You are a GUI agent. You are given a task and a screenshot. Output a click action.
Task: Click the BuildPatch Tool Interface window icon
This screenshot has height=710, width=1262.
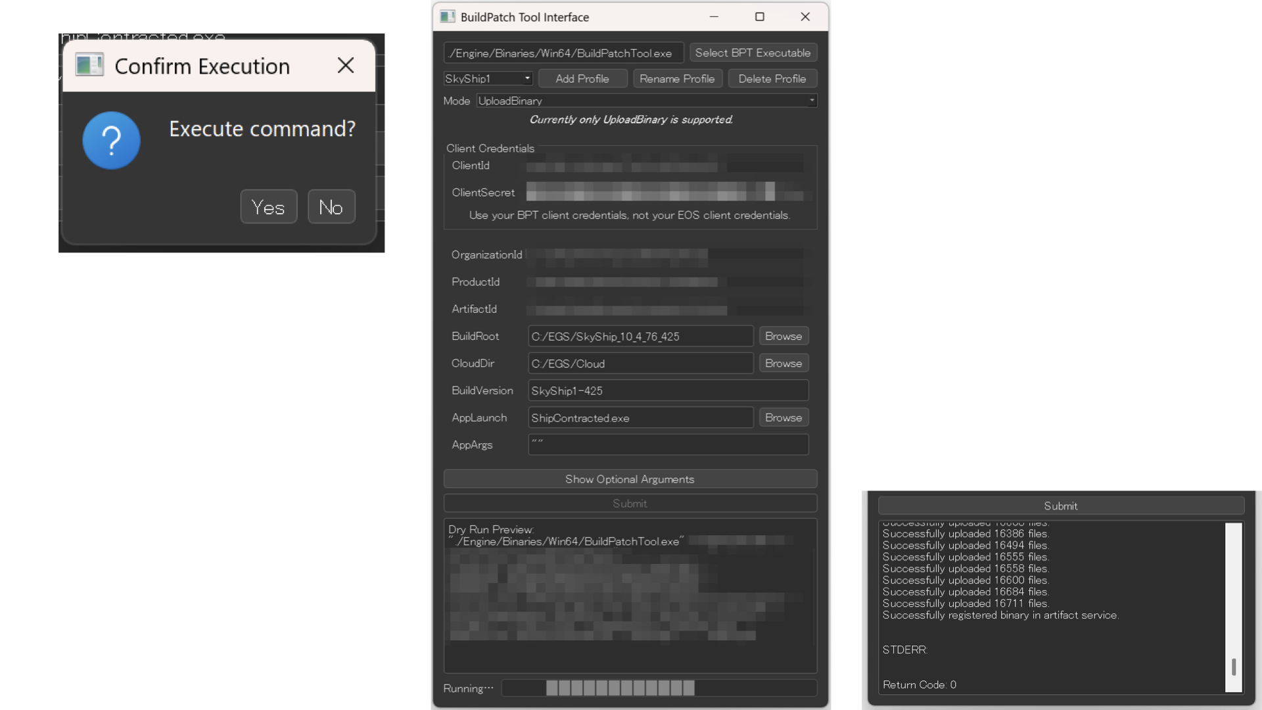448,16
